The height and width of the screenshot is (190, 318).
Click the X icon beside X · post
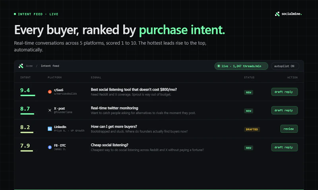point(50,110)
